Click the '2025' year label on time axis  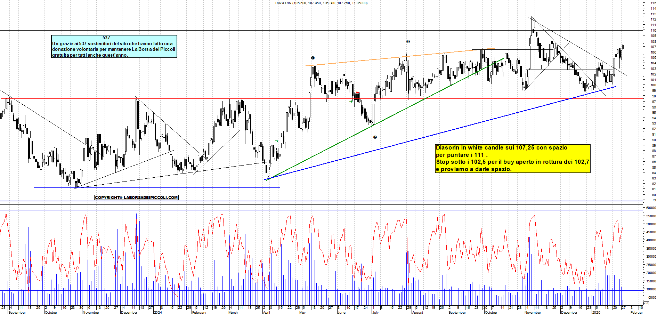[x=596, y=312]
